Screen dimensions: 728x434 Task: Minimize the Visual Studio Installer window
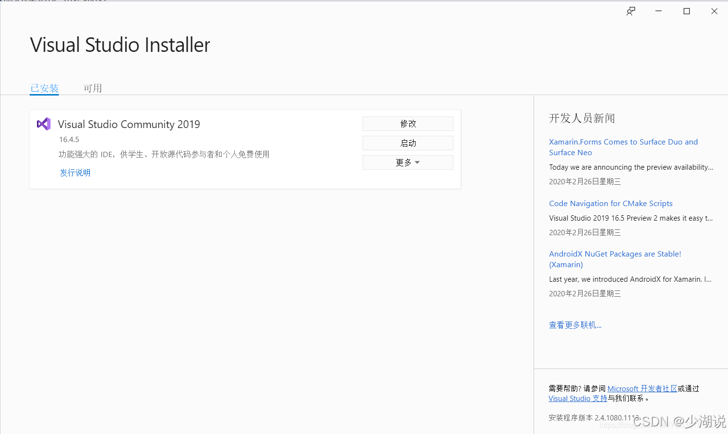pos(659,11)
